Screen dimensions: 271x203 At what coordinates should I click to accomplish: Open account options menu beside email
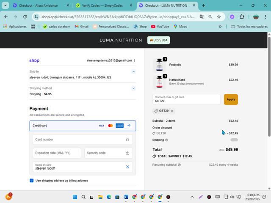click(x=135, y=60)
